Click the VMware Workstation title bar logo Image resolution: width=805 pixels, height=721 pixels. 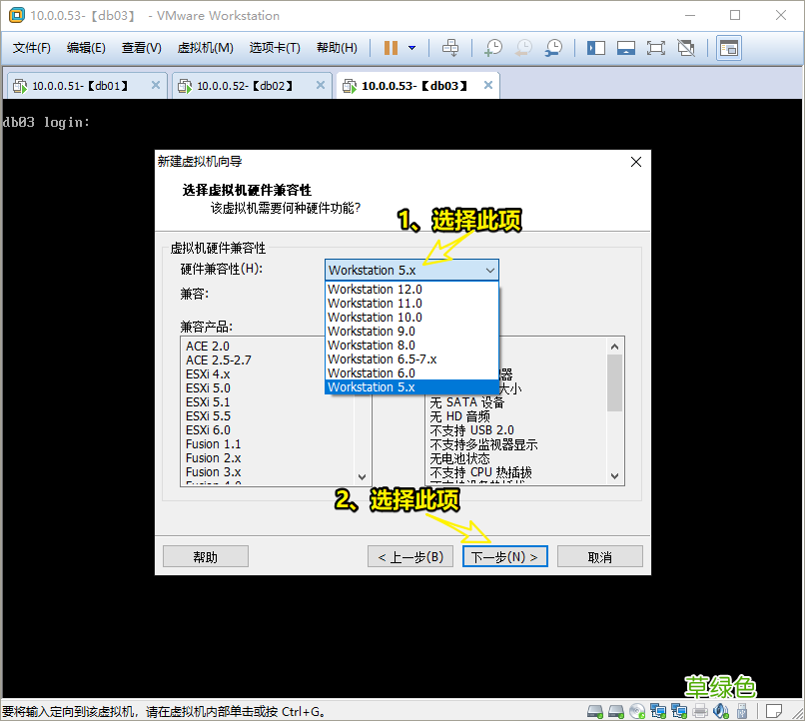[16, 15]
